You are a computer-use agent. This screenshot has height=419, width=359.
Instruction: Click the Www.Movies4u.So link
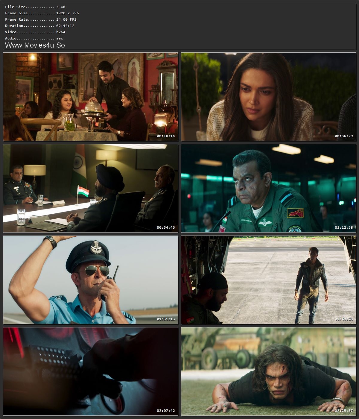pyautogui.click(x=34, y=45)
